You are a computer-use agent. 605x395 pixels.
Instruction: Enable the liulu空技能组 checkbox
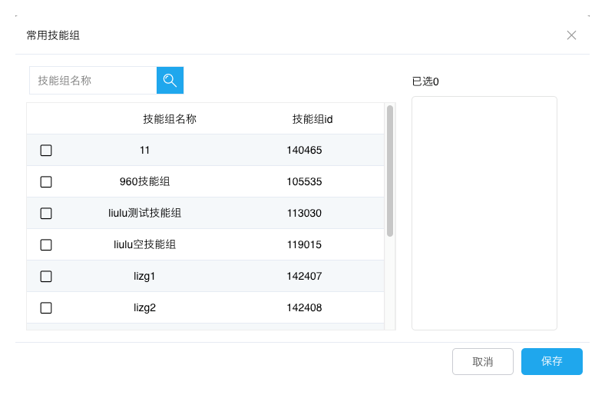46,245
